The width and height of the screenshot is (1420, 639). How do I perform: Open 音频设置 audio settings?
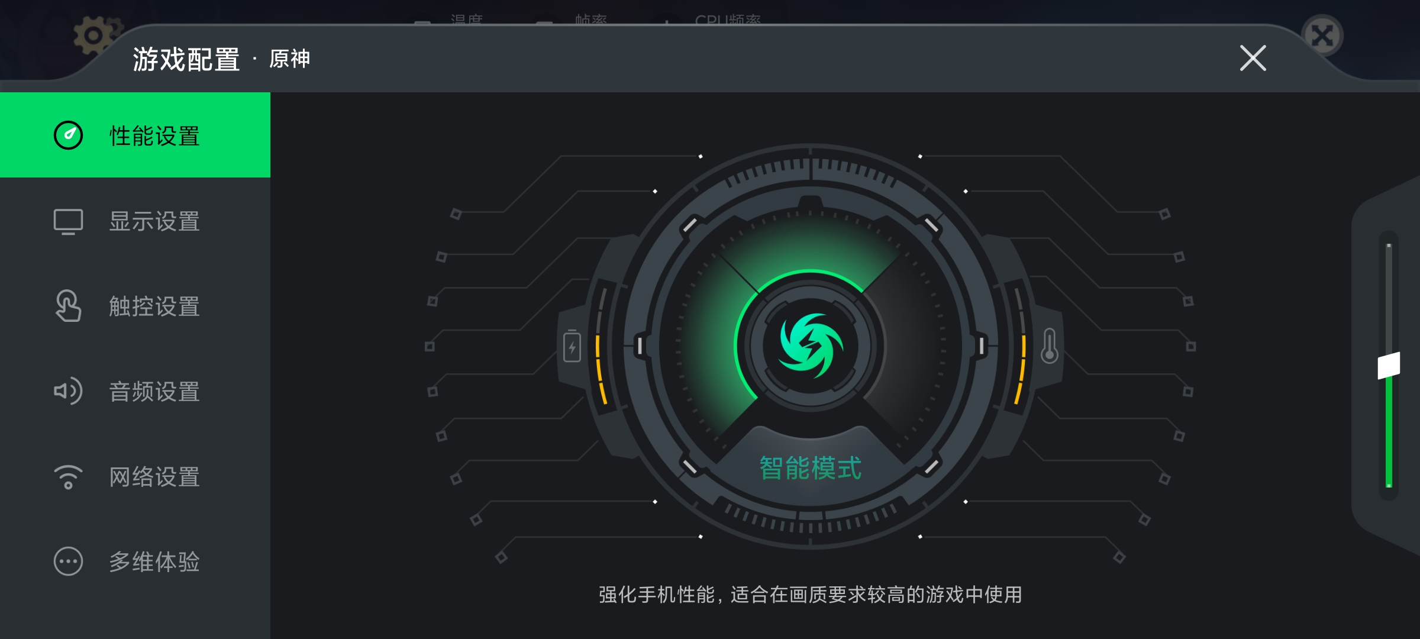[x=135, y=391]
